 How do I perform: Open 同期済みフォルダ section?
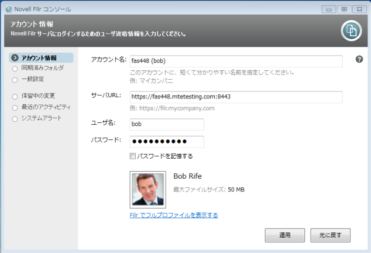coord(38,68)
